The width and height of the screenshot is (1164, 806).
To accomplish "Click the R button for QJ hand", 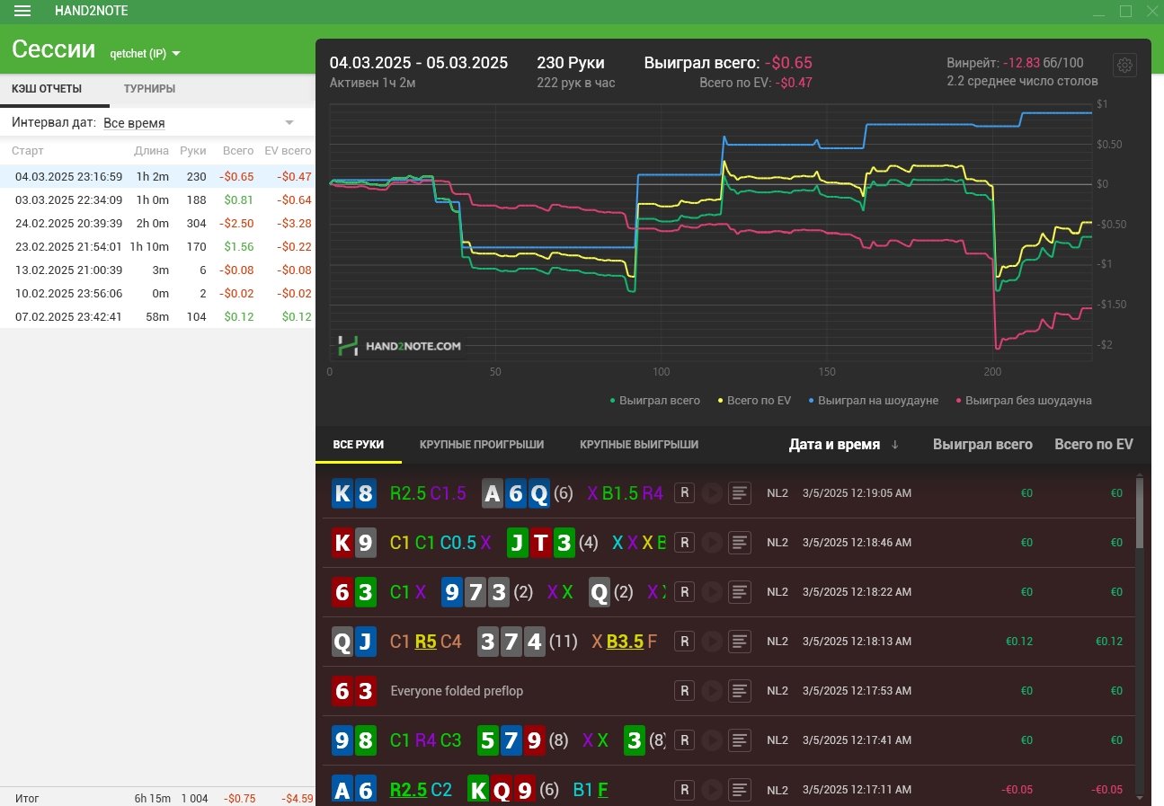I will click(x=684, y=642).
